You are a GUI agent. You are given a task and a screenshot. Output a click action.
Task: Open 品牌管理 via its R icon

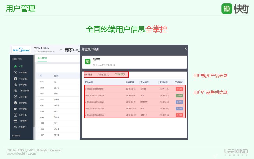15,73
